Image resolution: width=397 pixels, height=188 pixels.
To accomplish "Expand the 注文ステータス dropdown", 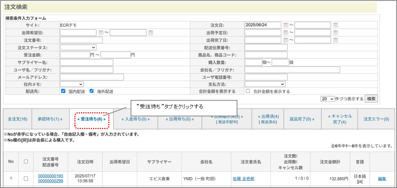I will tap(78, 47).
